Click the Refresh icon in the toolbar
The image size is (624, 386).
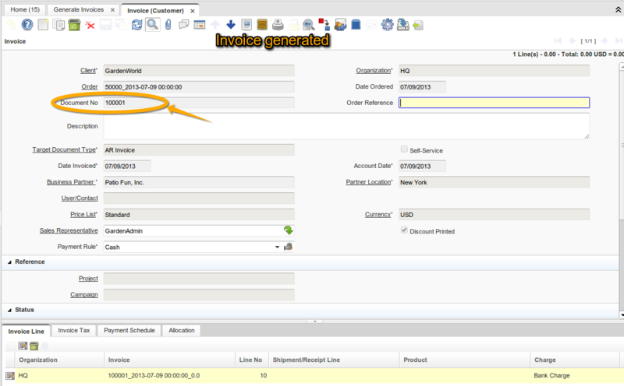coord(137,25)
